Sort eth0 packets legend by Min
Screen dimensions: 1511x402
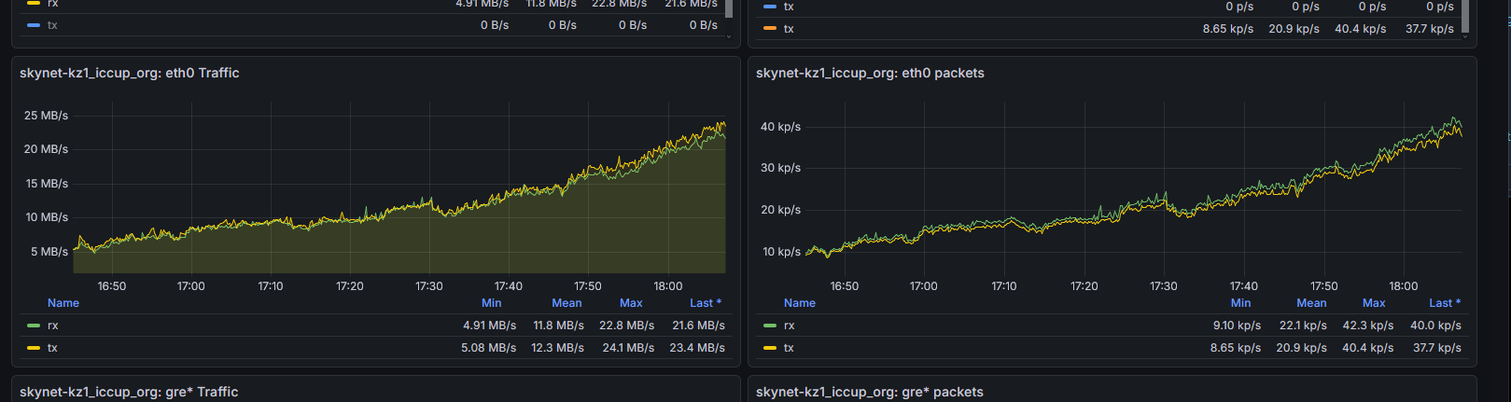1241,303
